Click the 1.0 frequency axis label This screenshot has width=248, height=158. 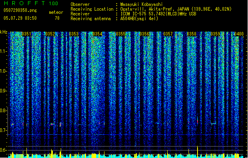(4, 71)
